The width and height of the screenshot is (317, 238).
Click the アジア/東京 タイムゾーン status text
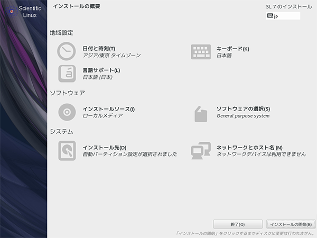tap(111, 55)
